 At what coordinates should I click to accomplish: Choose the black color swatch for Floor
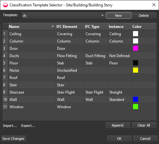pyautogui.click(x=136, y=63)
